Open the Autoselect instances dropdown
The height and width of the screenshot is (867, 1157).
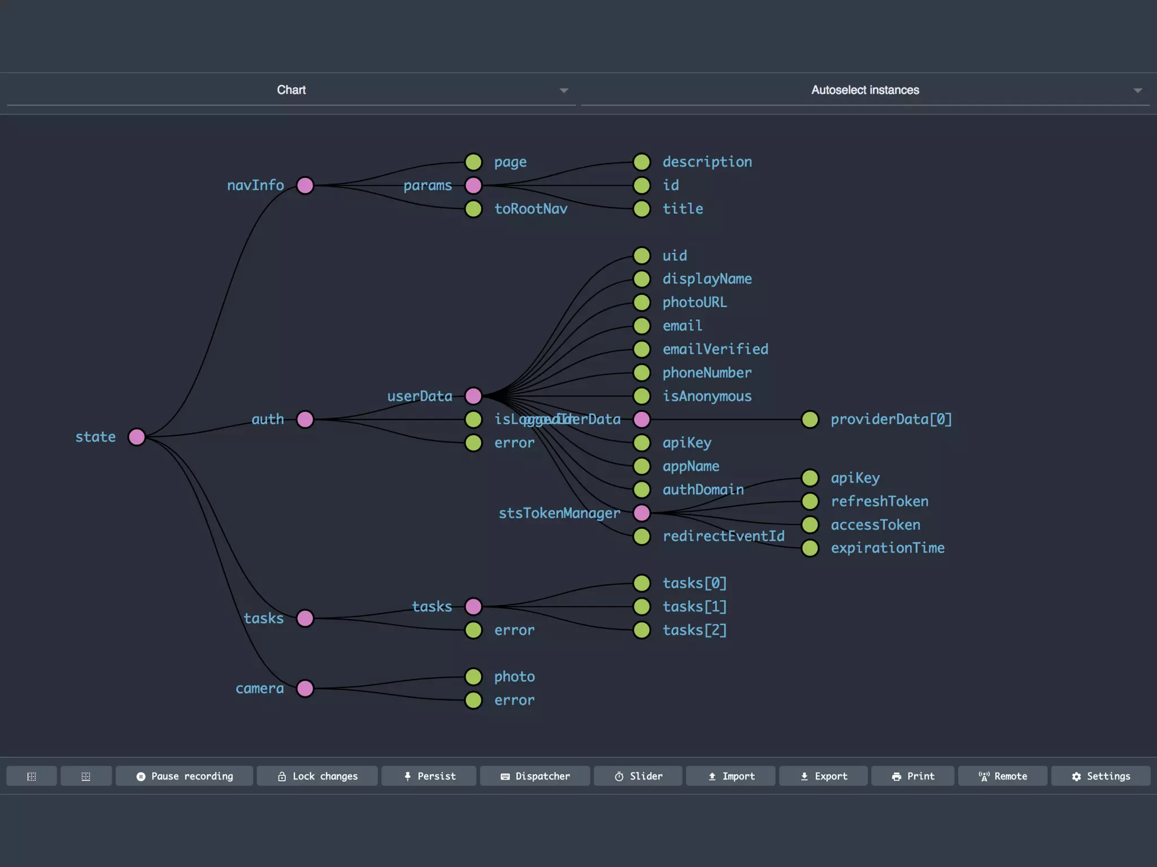(x=865, y=90)
